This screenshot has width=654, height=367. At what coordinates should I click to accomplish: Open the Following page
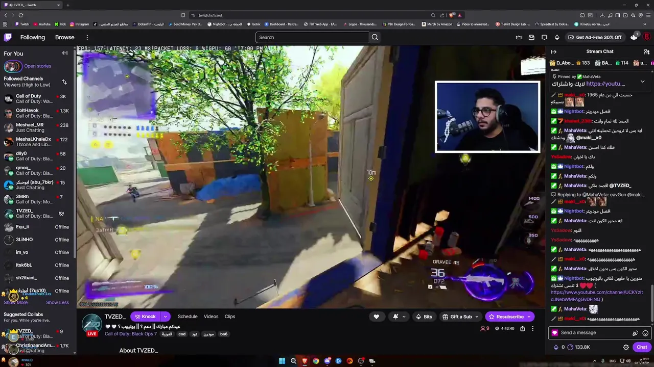[x=33, y=37]
